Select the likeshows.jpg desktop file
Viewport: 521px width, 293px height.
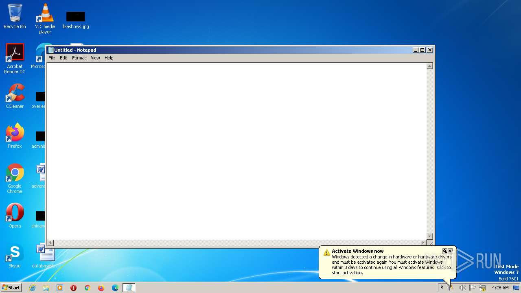76,19
